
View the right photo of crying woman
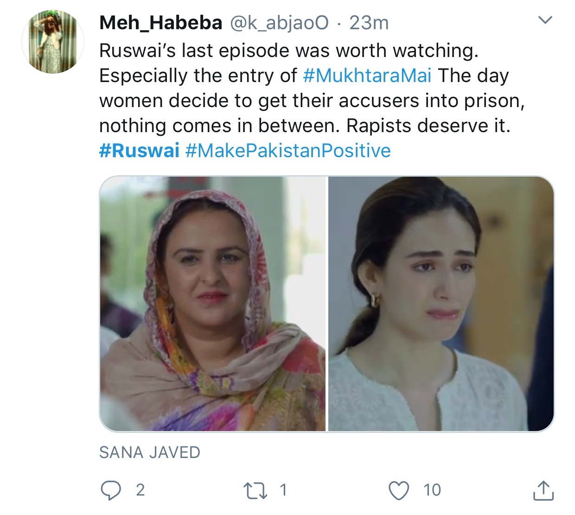[441, 304]
